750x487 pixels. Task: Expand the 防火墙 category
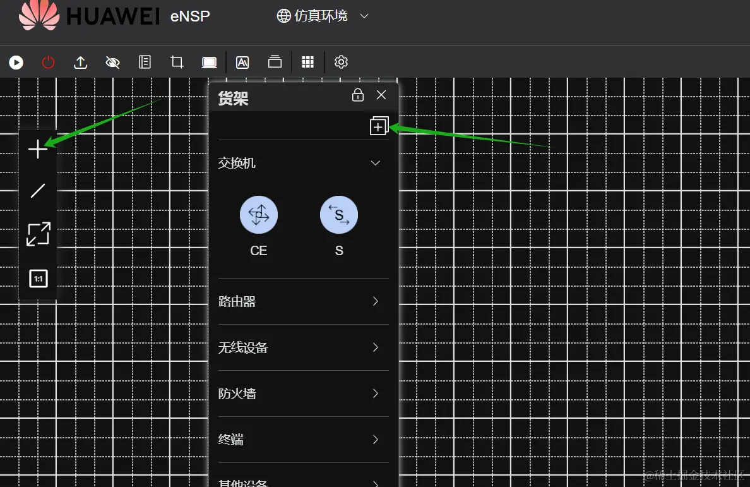pos(374,394)
